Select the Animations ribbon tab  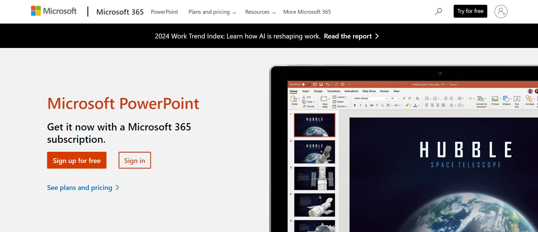tap(351, 91)
